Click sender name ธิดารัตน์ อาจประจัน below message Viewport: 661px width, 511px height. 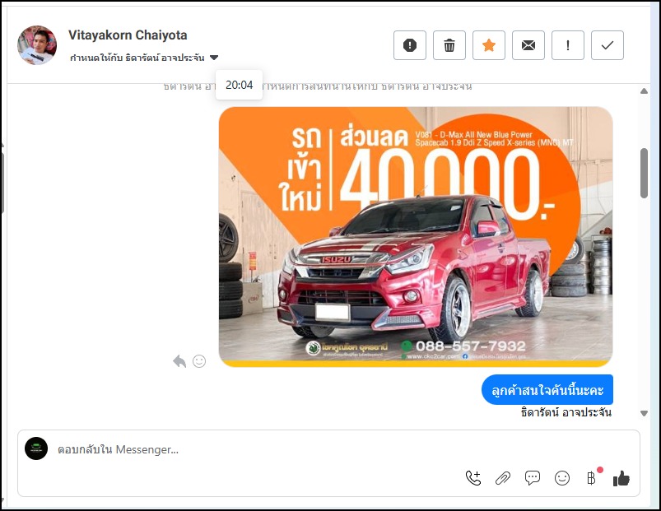point(566,412)
